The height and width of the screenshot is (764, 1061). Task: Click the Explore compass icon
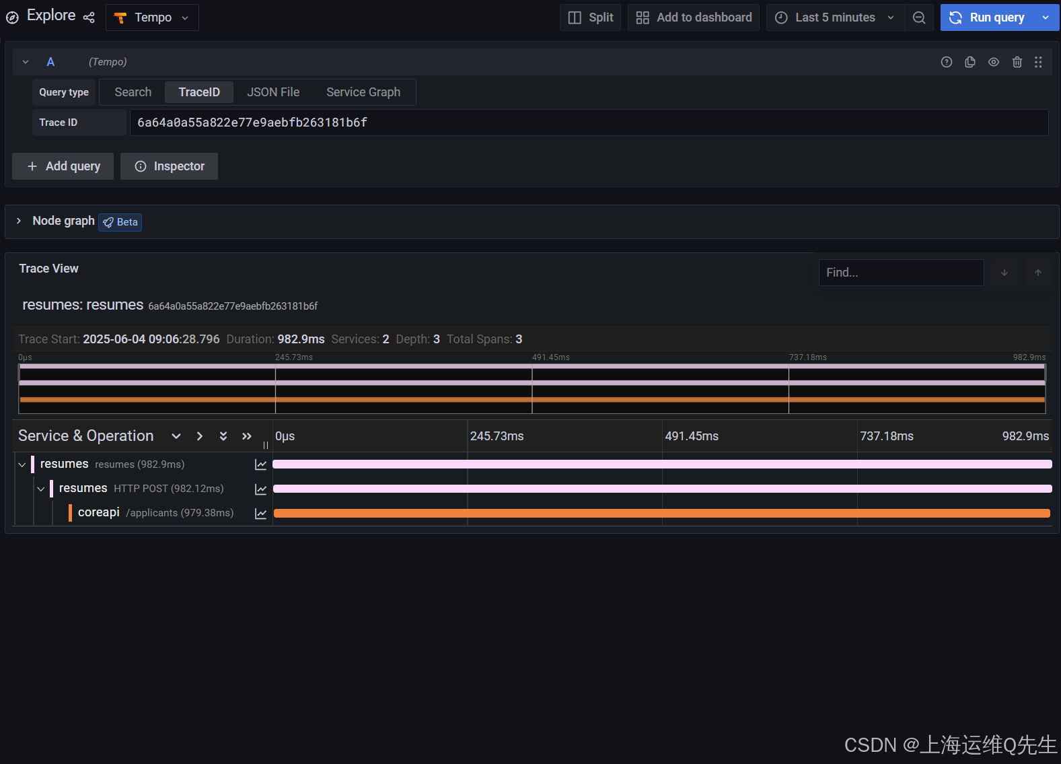pyautogui.click(x=12, y=18)
